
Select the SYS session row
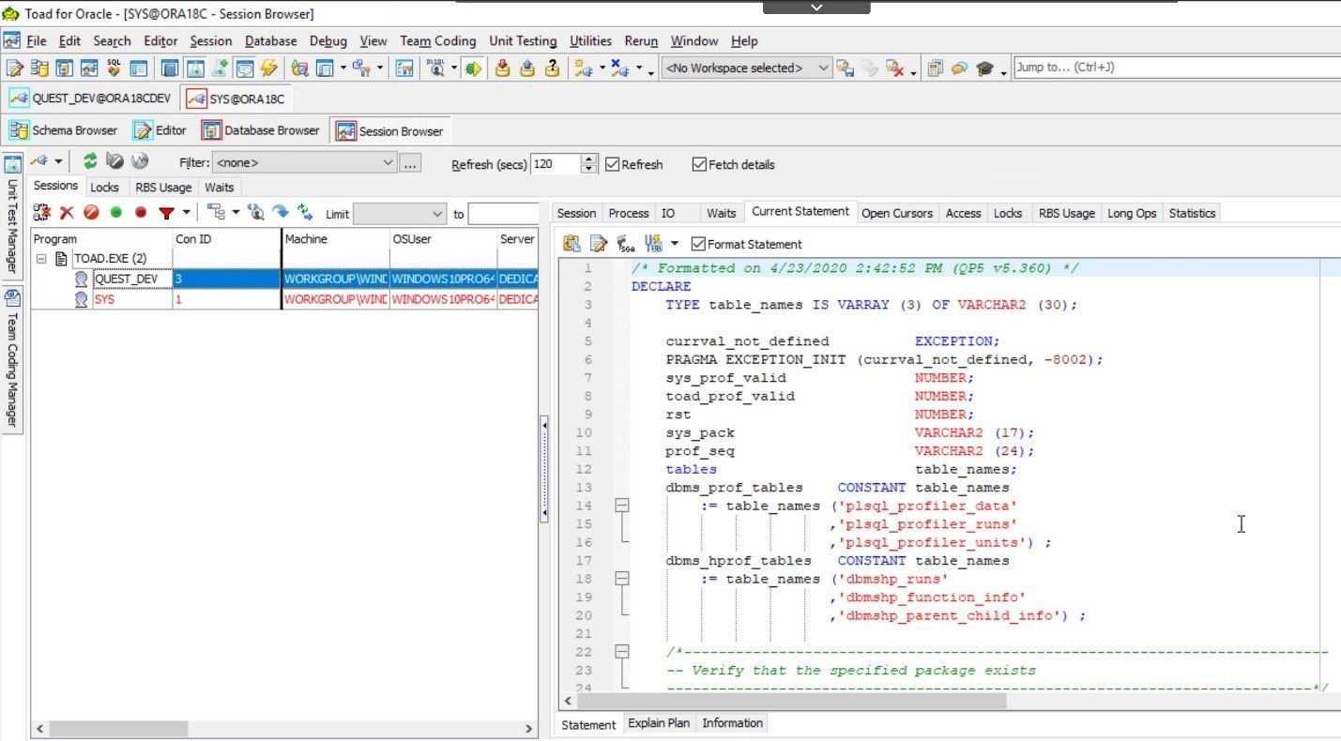click(285, 299)
